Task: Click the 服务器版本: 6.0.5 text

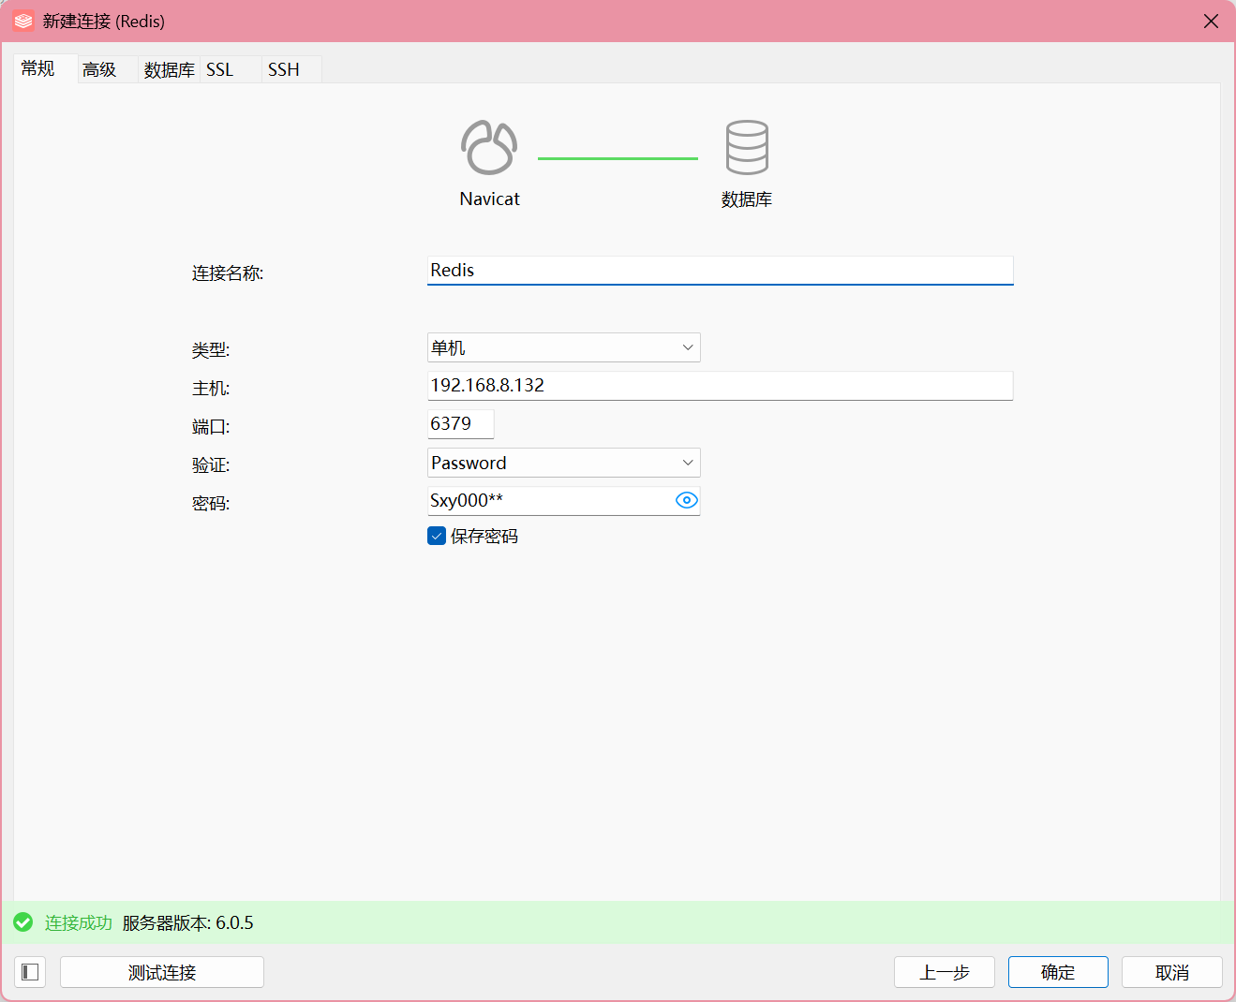Action: 187,922
